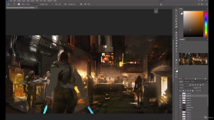Select the Type tool in toolbar

[176, 52]
